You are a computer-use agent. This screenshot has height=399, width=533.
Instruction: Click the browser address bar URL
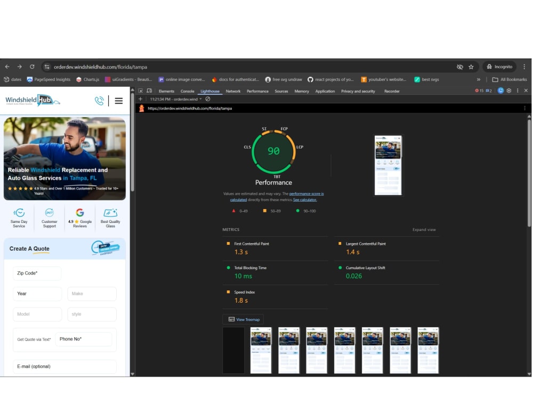click(x=100, y=67)
